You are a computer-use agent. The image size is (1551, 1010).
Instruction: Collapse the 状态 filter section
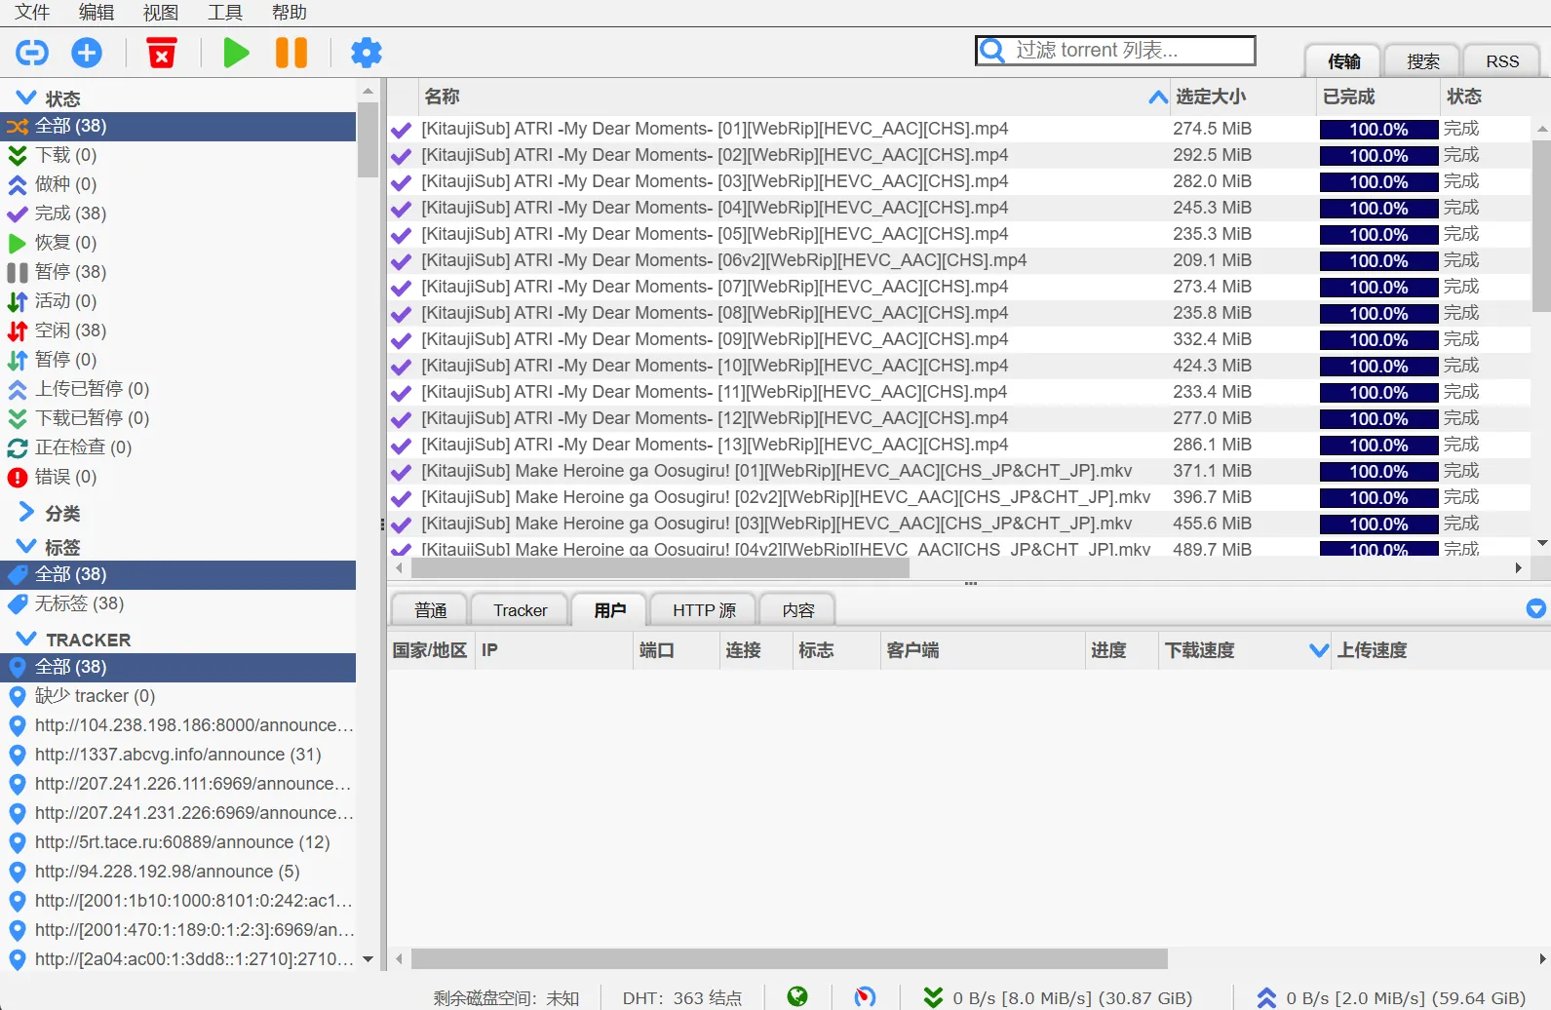(x=26, y=97)
